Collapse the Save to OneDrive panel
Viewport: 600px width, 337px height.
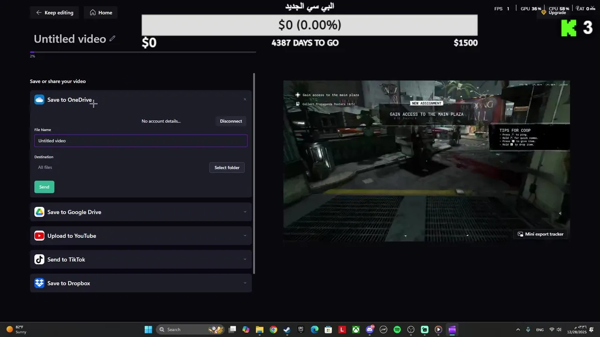tap(245, 99)
